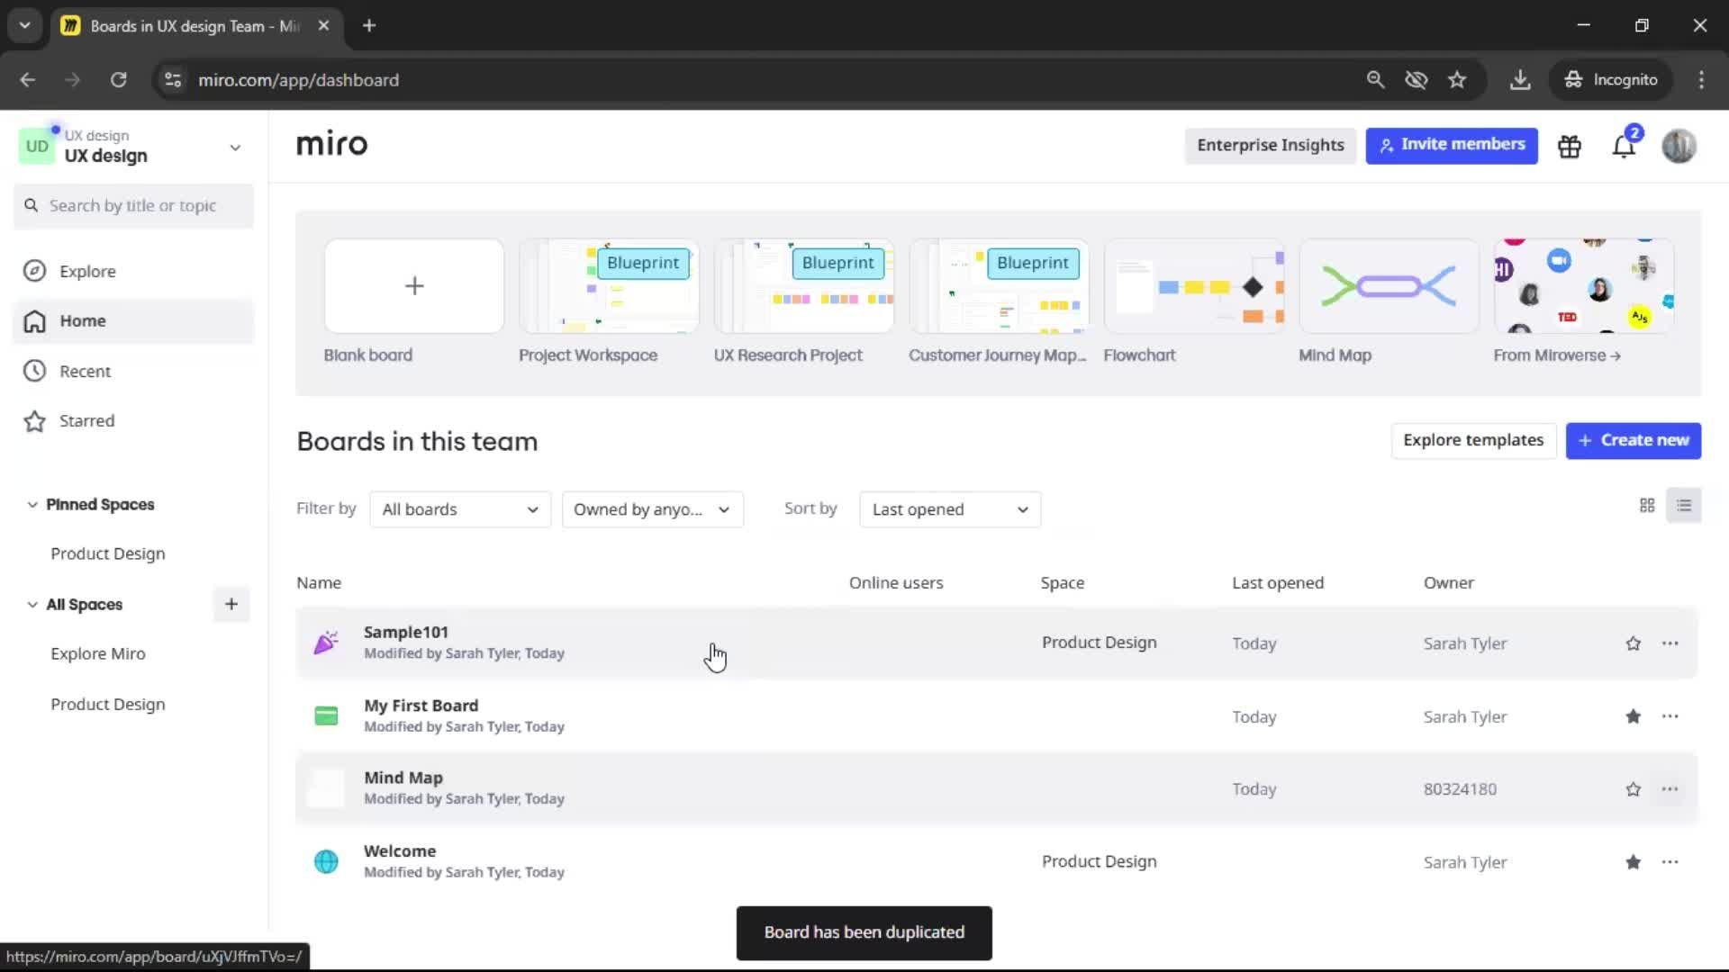Unstar the Welcome board
1729x972 pixels.
pyautogui.click(x=1633, y=862)
